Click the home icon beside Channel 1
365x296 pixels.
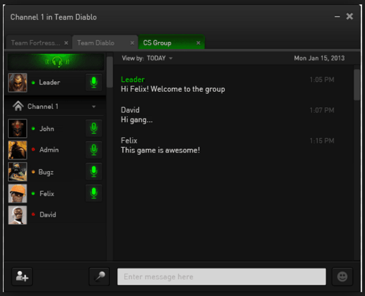(18, 106)
